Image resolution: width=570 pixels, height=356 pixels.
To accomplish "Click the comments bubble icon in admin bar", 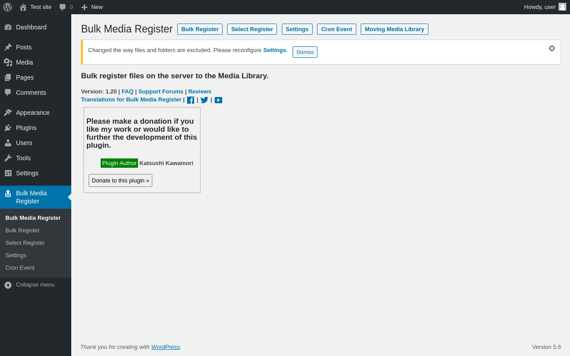I will pos(63,7).
